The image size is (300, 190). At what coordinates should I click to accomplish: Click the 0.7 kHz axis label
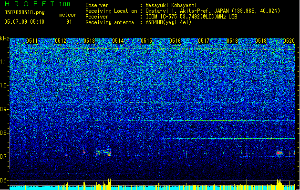(x=4, y=157)
